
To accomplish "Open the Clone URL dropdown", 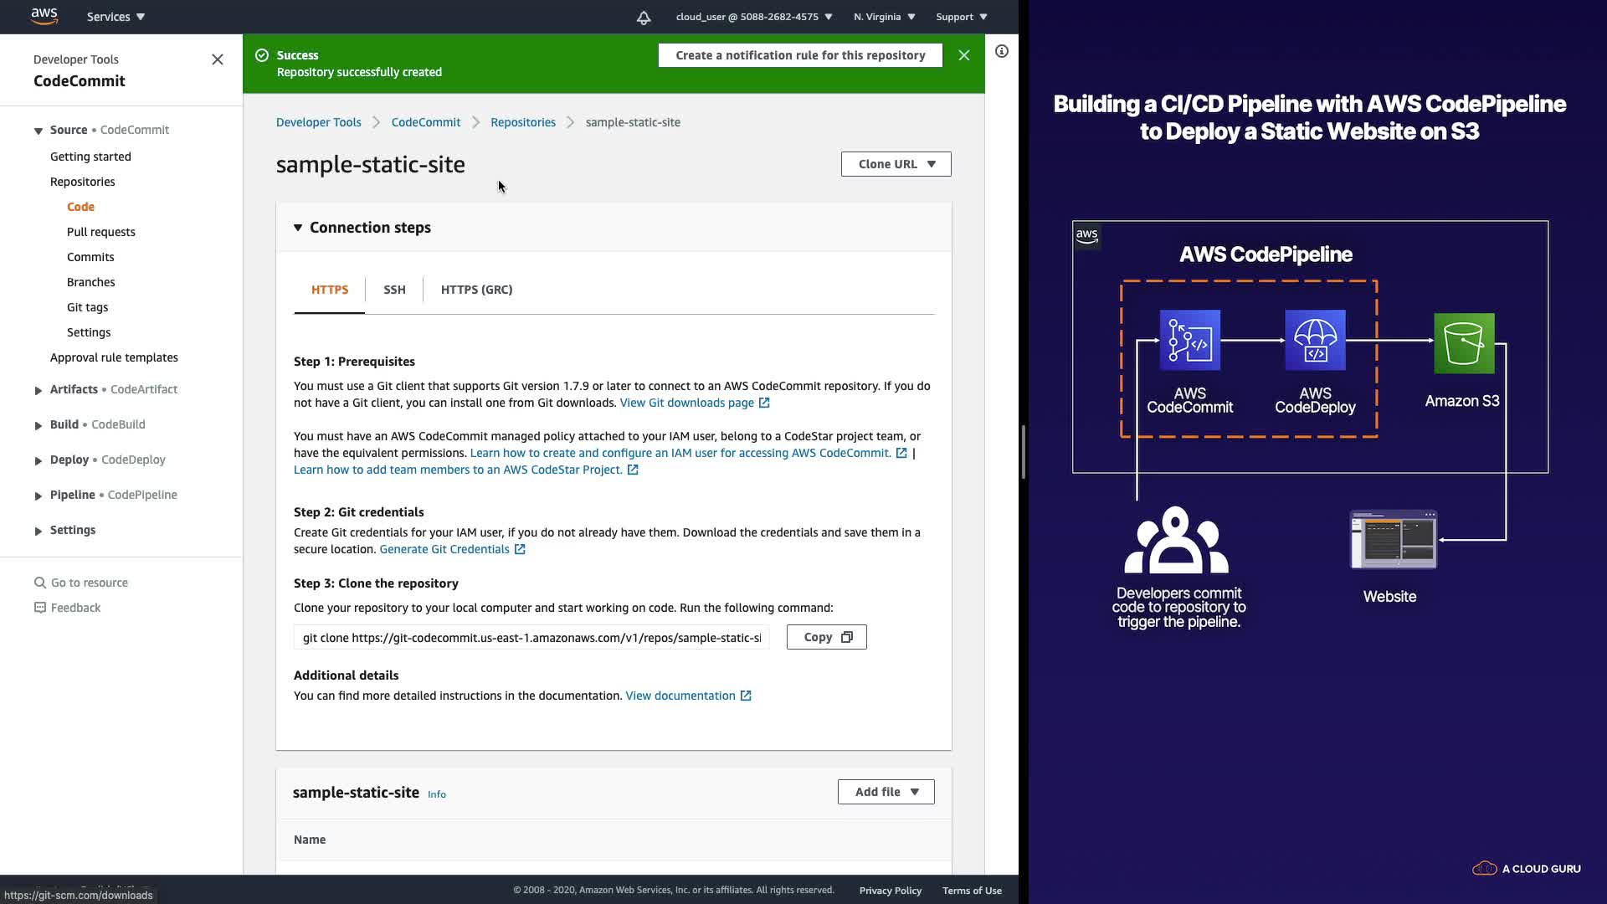I will pyautogui.click(x=896, y=164).
